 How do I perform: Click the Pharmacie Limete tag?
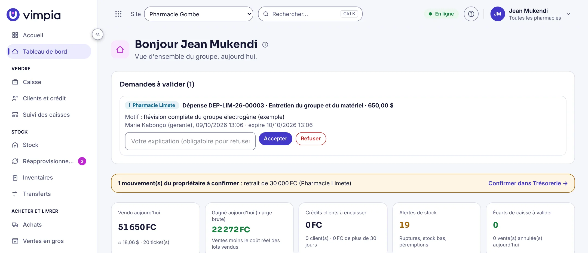pyautogui.click(x=152, y=105)
